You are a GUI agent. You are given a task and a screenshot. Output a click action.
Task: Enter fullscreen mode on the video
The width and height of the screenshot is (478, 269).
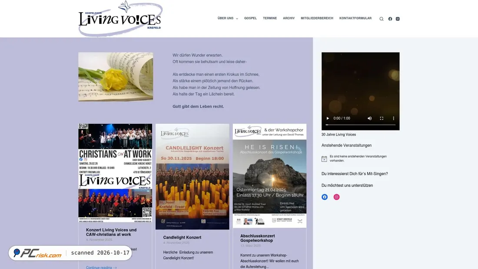tap(382, 118)
